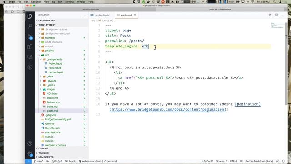
Task: Click the open changes icon in editor toolbar
Action: pos(270,15)
